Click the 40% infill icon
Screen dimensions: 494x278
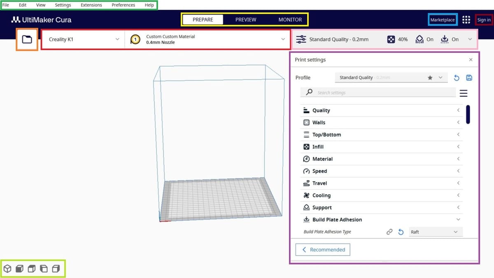pos(391,40)
